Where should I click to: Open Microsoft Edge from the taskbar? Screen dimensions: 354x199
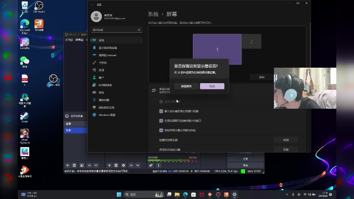pyautogui.click(x=185, y=195)
